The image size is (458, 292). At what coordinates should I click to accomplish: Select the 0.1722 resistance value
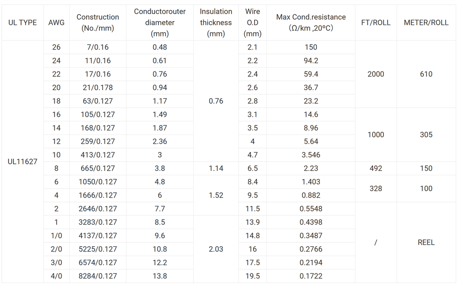(x=311, y=276)
